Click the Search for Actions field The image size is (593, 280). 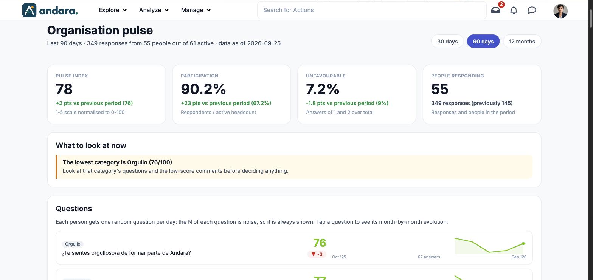pyautogui.click(x=372, y=10)
